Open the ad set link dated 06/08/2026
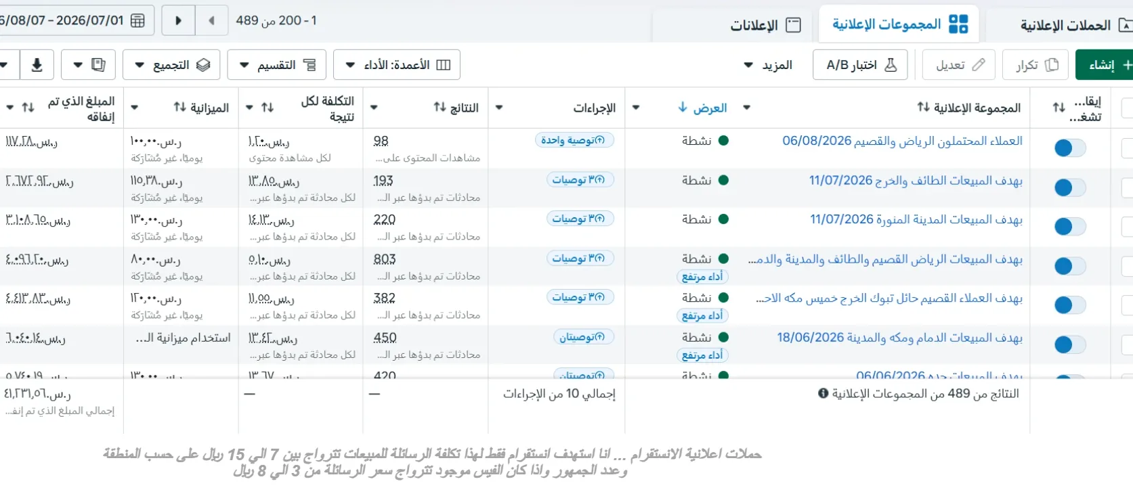Screen dimensions: 1133x494 pyautogui.click(x=903, y=141)
